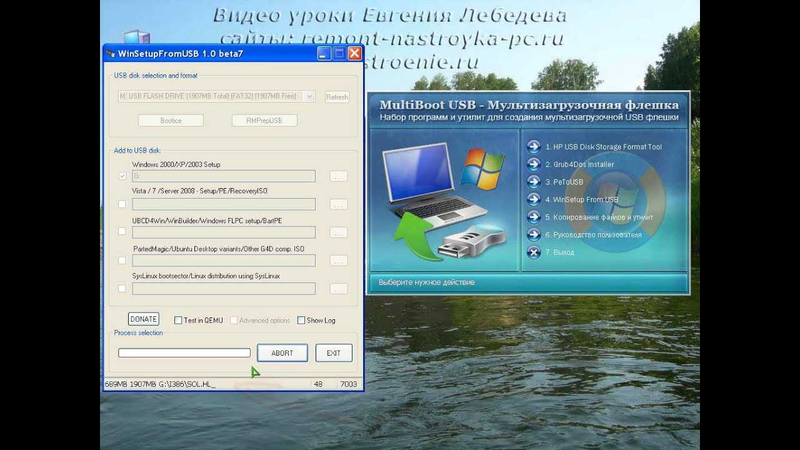Browse for PartedMagic/Ubuntu ISO file
This screenshot has width=800, height=450.
tap(338, 261)
